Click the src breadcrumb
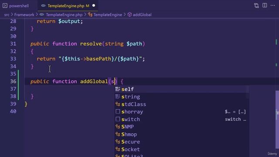The image size is (279, 157). [x=7, y=15]
